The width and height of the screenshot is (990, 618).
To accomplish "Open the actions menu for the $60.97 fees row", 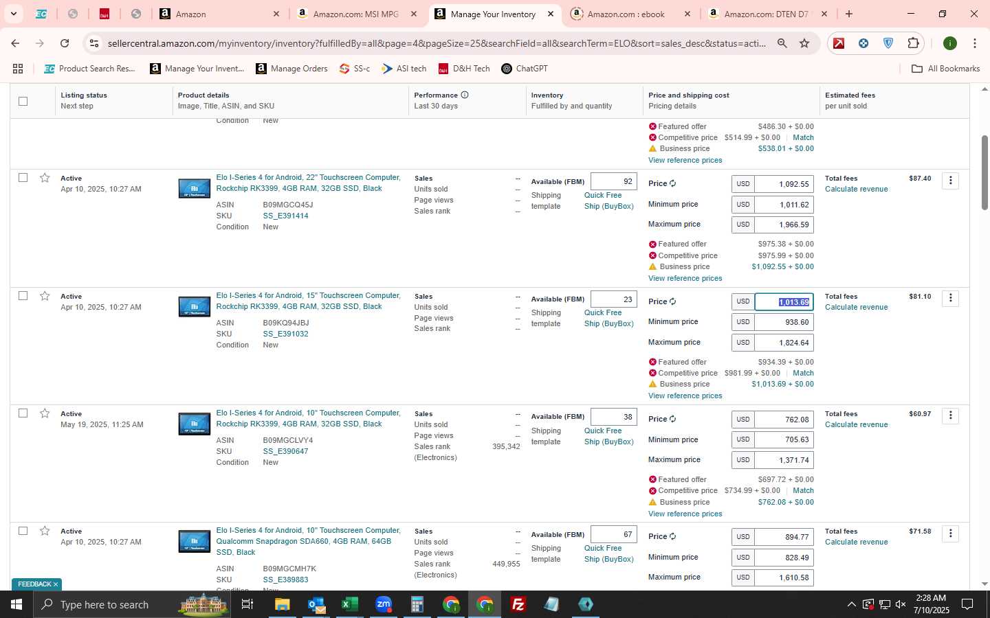I will tap(950, 415).
